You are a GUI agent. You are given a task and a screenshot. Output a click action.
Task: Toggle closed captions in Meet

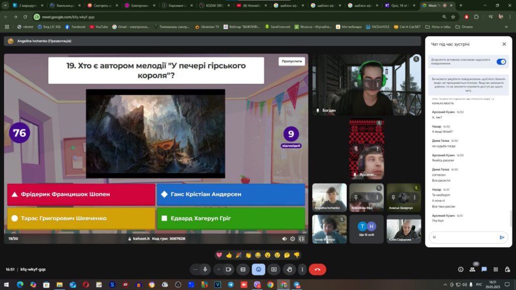click(243, 269)
